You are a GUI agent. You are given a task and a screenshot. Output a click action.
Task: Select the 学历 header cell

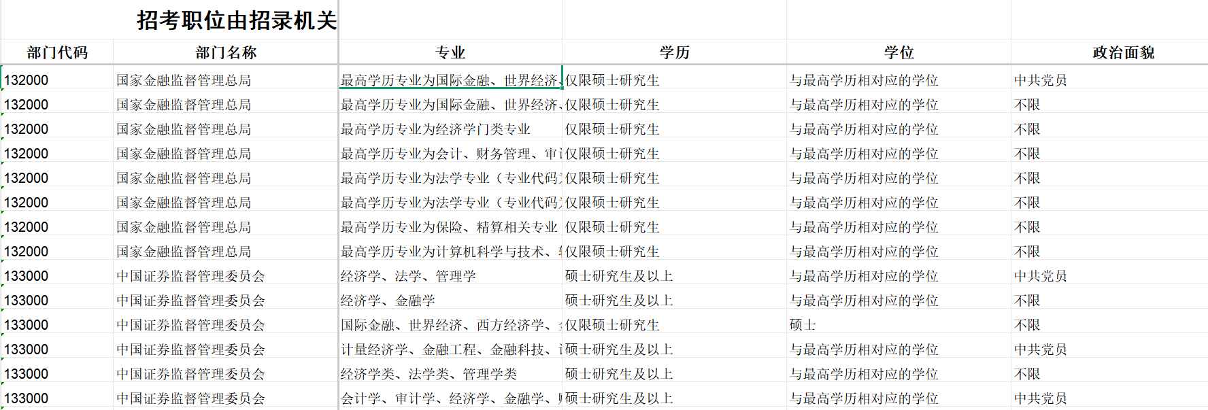point(674,52)
